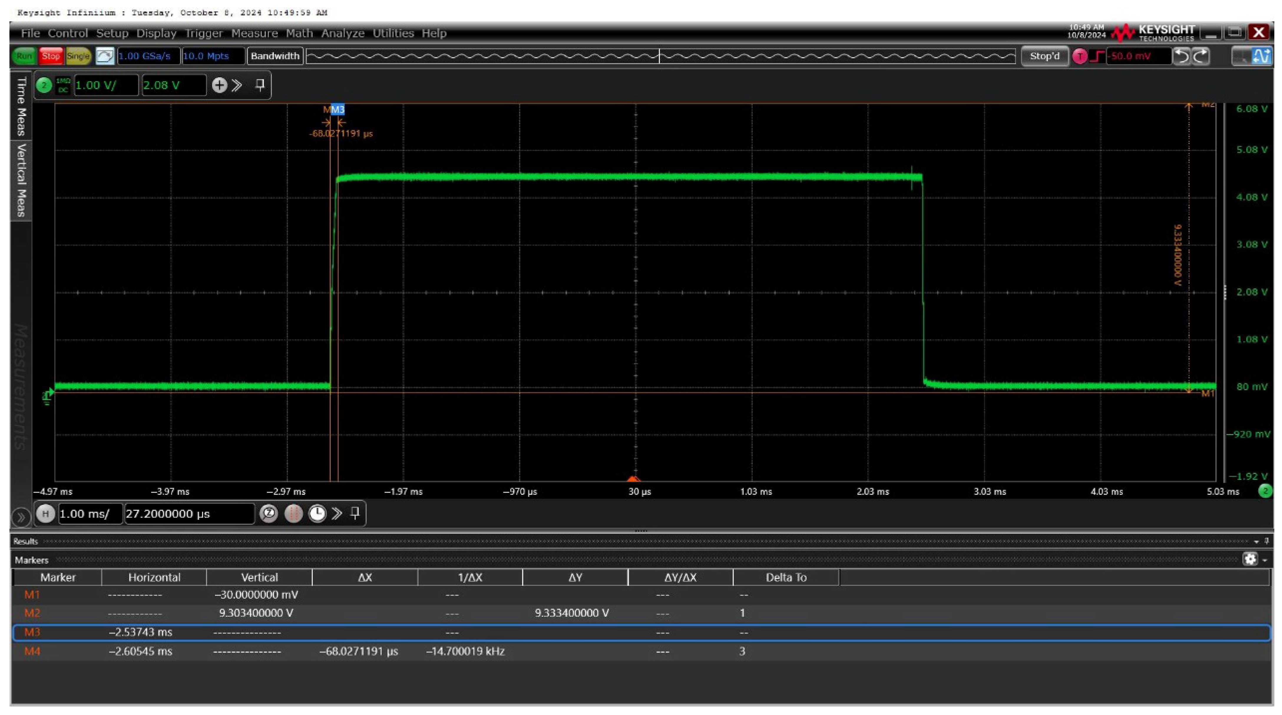The image size is (1282, 715).
Task: Toggle the waveform drag mode icon
Action: tap(1262, 56)
